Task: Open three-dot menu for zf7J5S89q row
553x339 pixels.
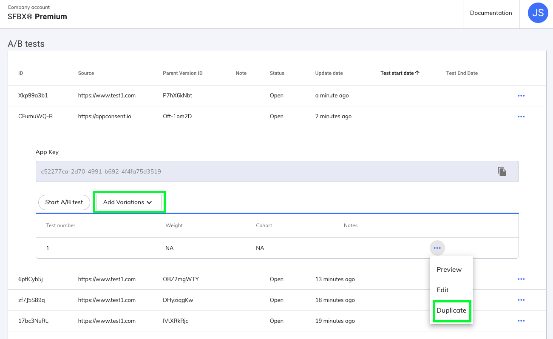Action: [x=521, y=300]
